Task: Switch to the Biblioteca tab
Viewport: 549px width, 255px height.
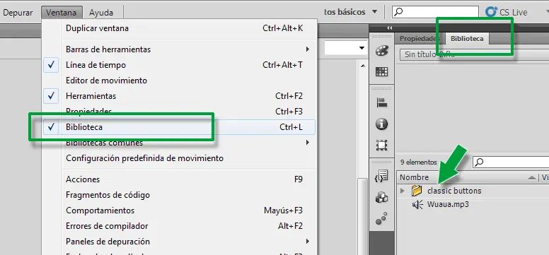Action: click(467, 38)
